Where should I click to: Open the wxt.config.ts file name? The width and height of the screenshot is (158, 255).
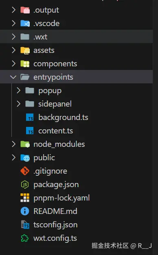(55, 238)
